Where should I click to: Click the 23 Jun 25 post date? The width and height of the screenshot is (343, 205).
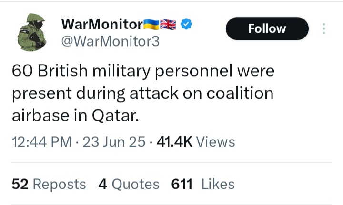pyautogui.click(x=114, y=142)
